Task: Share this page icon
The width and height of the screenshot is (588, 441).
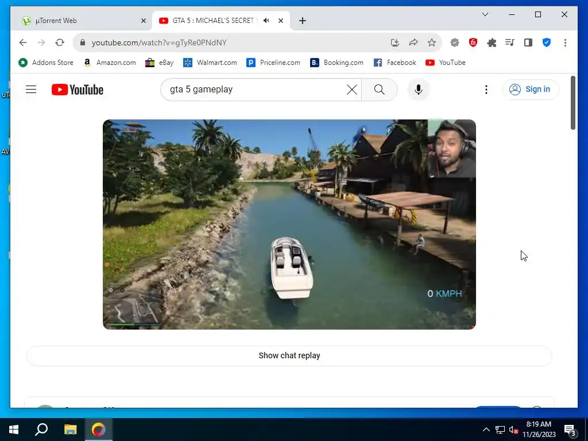Action: pos(413,42)
